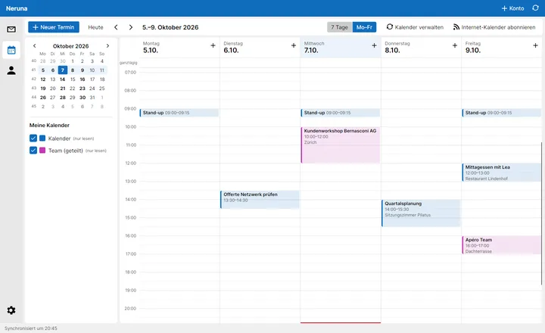
Task: Open the calendar view sidebar icon
Action: [11, 50]
